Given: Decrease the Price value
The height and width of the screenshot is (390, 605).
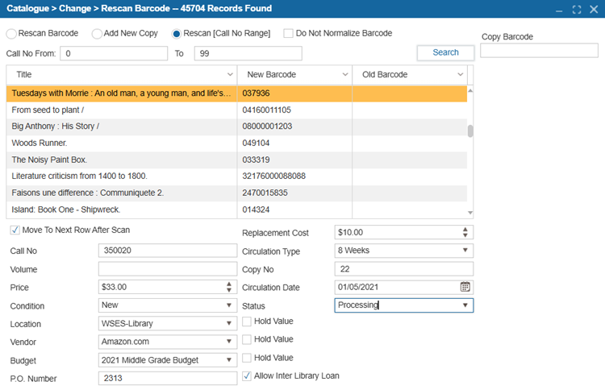Looking at the screenshot, I should tap(229, 289).
